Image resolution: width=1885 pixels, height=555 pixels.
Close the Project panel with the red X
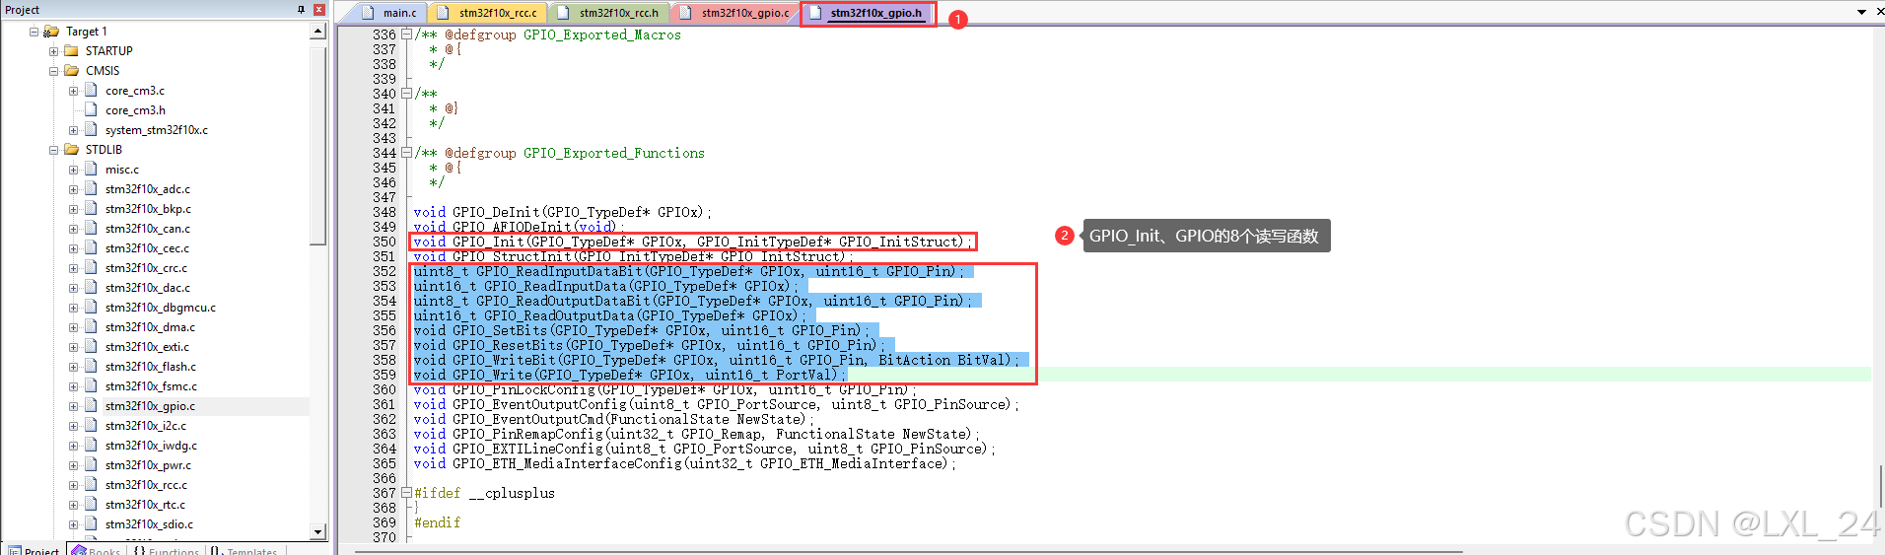coord(318,10)
